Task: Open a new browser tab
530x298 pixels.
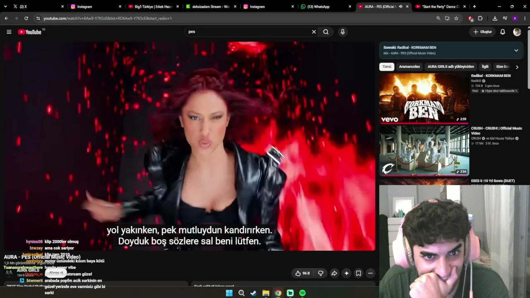Action: point(475,7)
